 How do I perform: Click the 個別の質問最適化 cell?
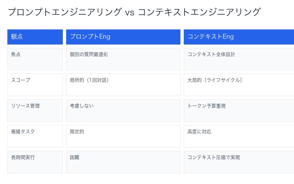(x=123, y=59)
